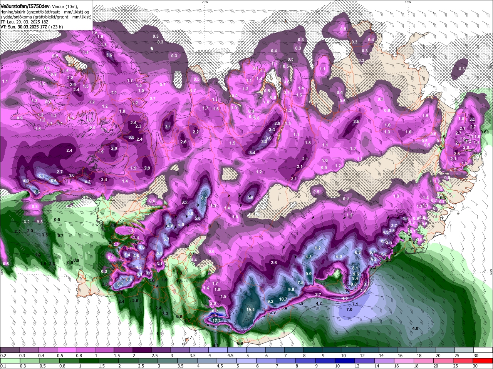Click the 17.2 precipitation value on the map
This screenshot has width=493, height=369.
tap(216, 321)
